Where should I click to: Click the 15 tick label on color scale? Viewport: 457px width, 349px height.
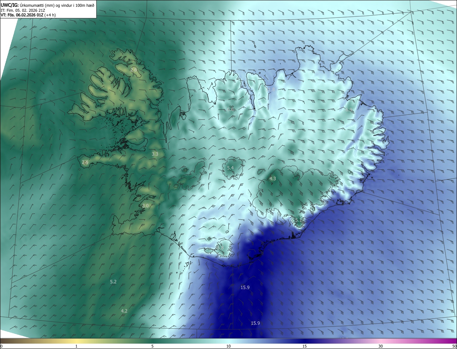[305, 346]
